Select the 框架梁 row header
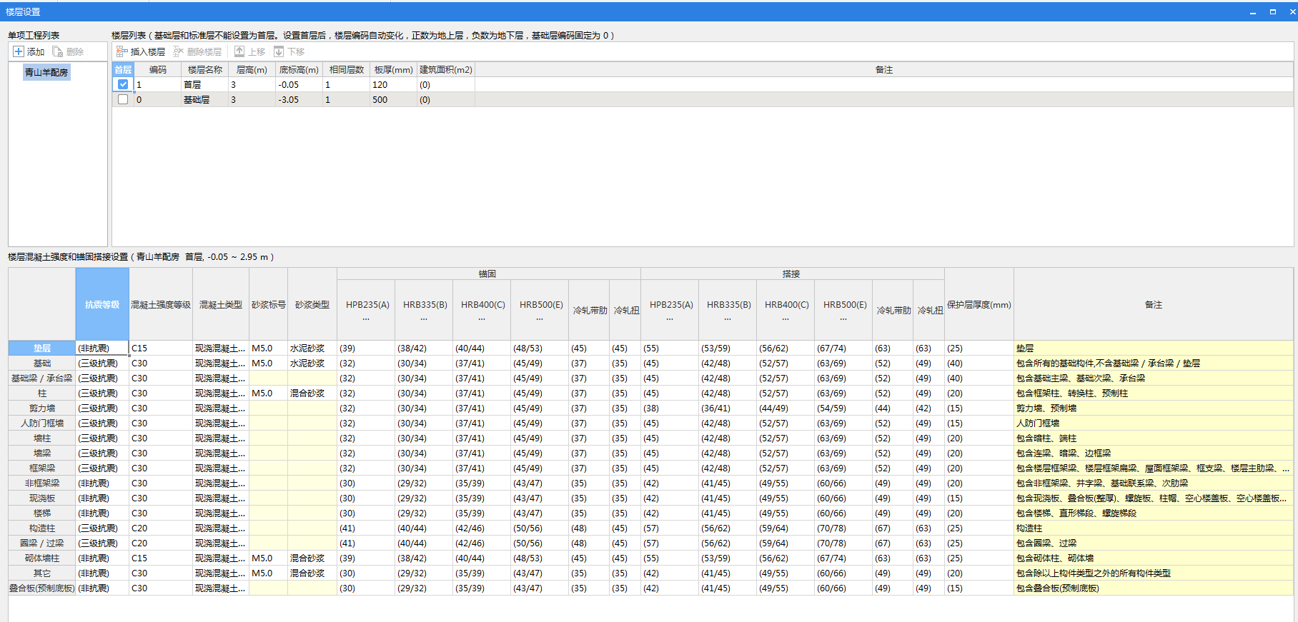This screenshot has height=622, width=1298. click(x=42, y=468)
